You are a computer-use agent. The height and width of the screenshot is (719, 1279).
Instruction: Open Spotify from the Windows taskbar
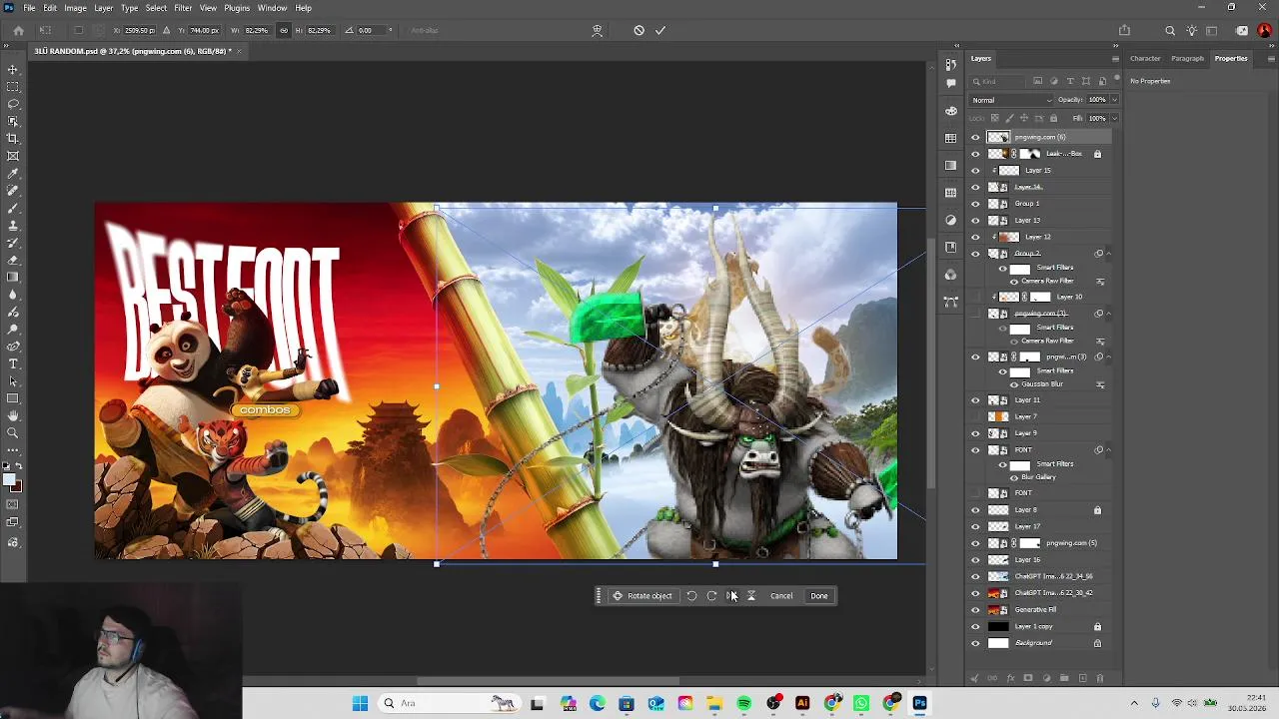point(743,703)
